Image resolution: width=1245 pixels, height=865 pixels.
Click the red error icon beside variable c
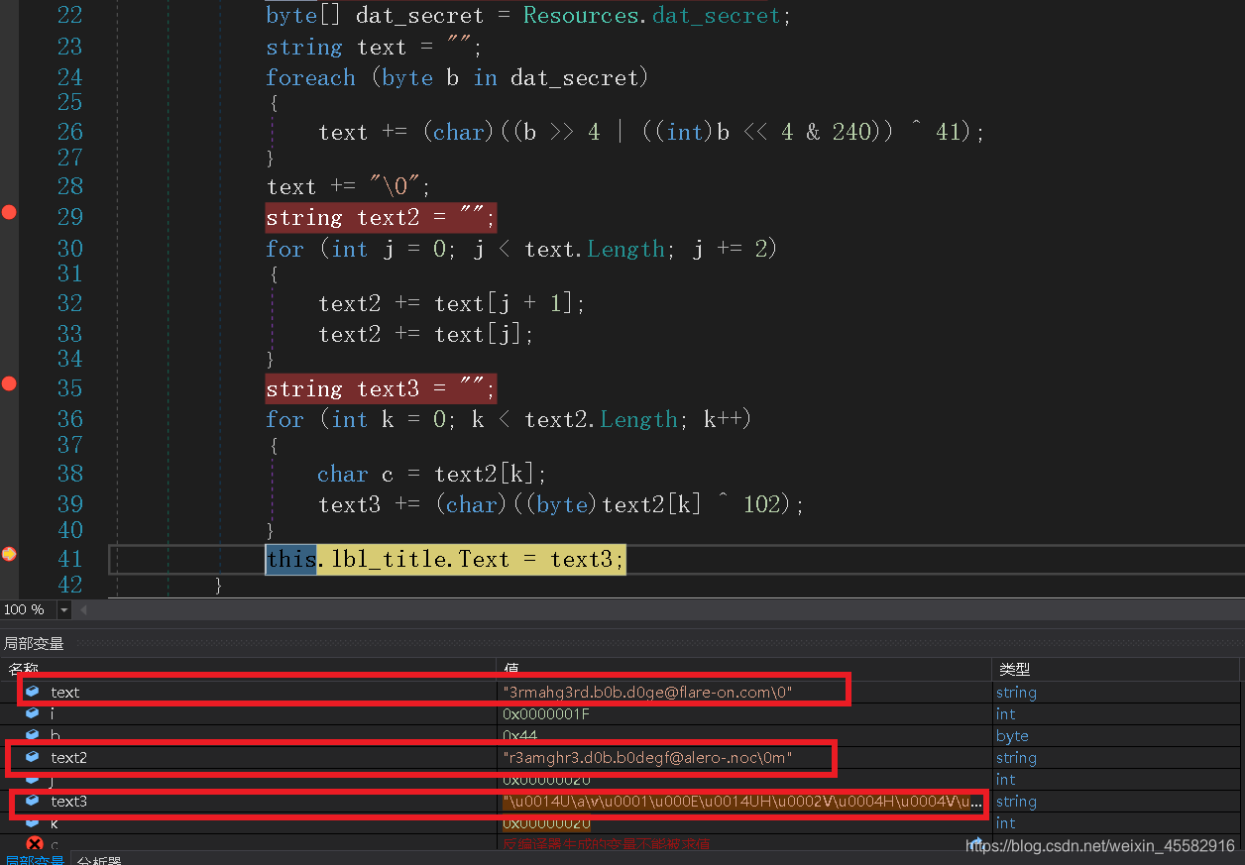click(34, 844)
